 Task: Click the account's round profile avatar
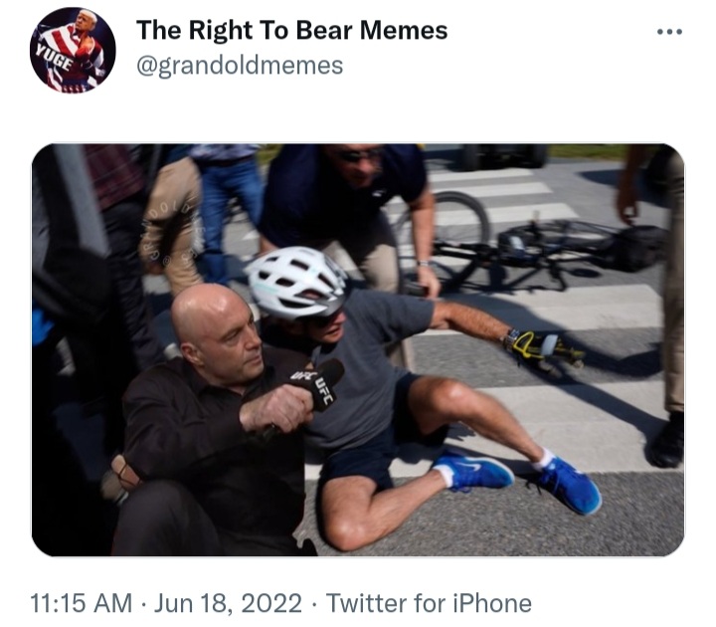[73, 51]
